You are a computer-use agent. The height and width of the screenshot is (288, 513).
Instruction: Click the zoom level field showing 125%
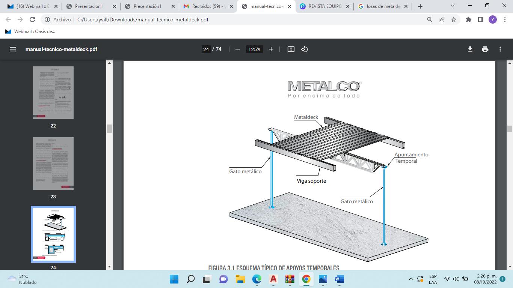(x=254, y=49)
